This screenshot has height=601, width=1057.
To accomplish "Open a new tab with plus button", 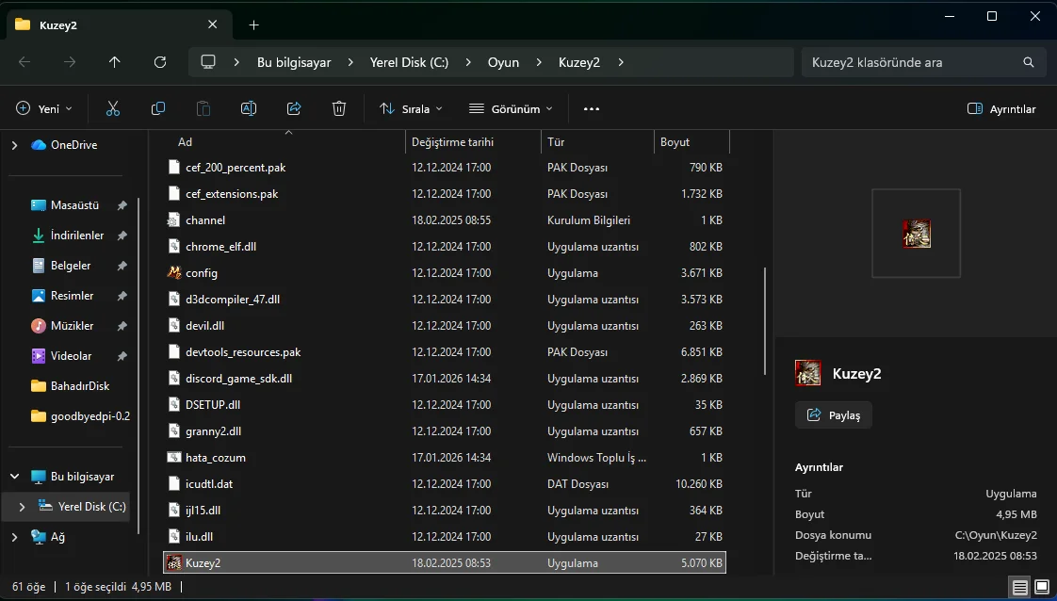I will pos(253,25).
